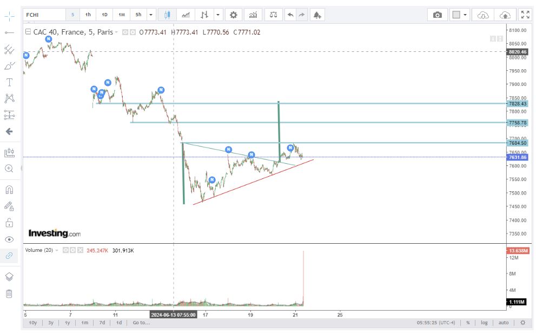Toggle hide all drawings eye icon

[x=9, y=239]
